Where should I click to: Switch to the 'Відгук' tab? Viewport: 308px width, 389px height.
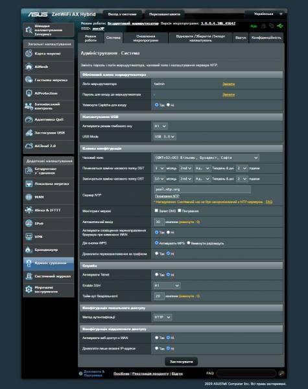tap(241, 38)
